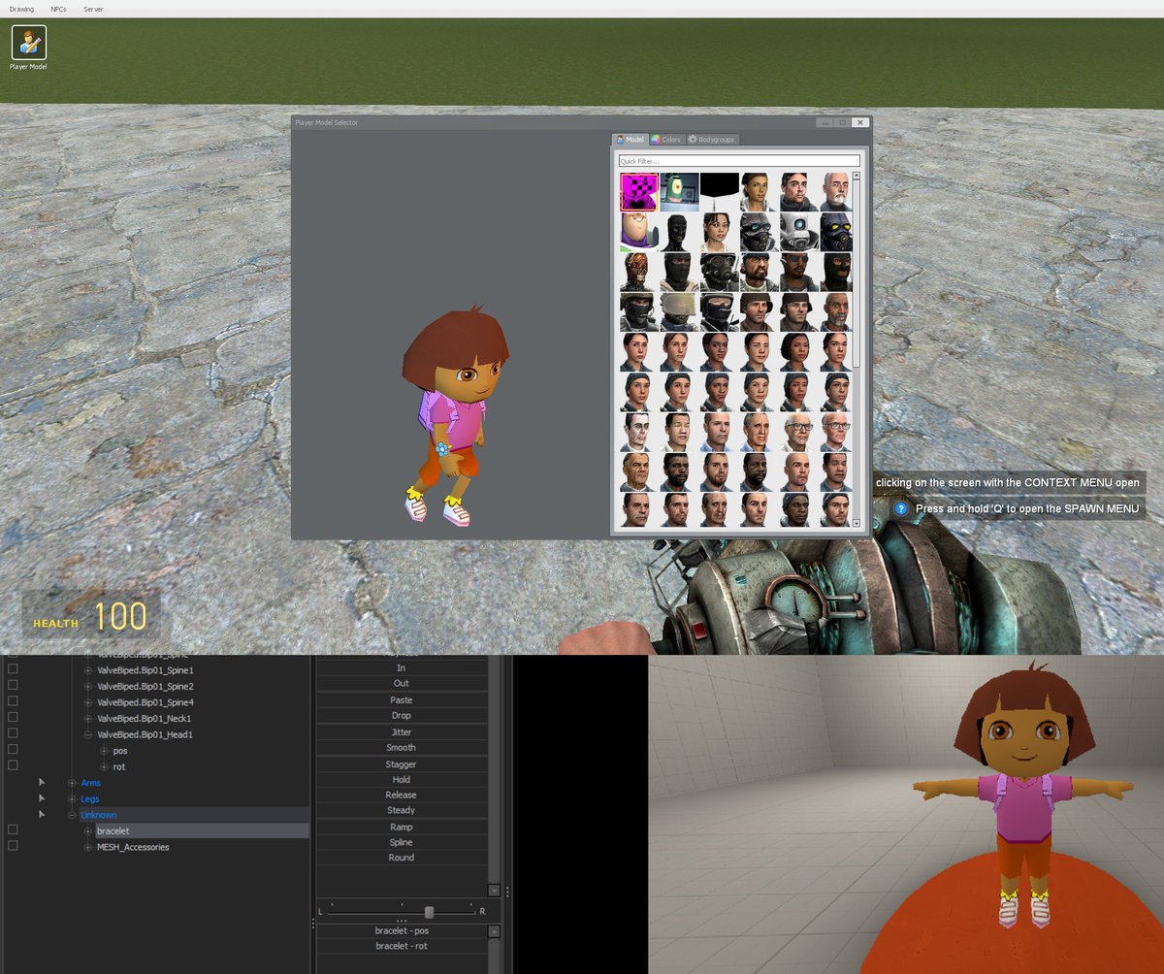Image resolution: width=1164 pixels, height=974 pixels.
Task: Choose the charred corpse model icon
Action: (x=639, y=272)
